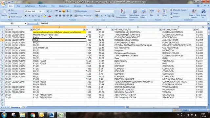The image size is (210, 118).
Task: Click the horizontal scrollbar at sheet bottom
Action: pos(154,107)
